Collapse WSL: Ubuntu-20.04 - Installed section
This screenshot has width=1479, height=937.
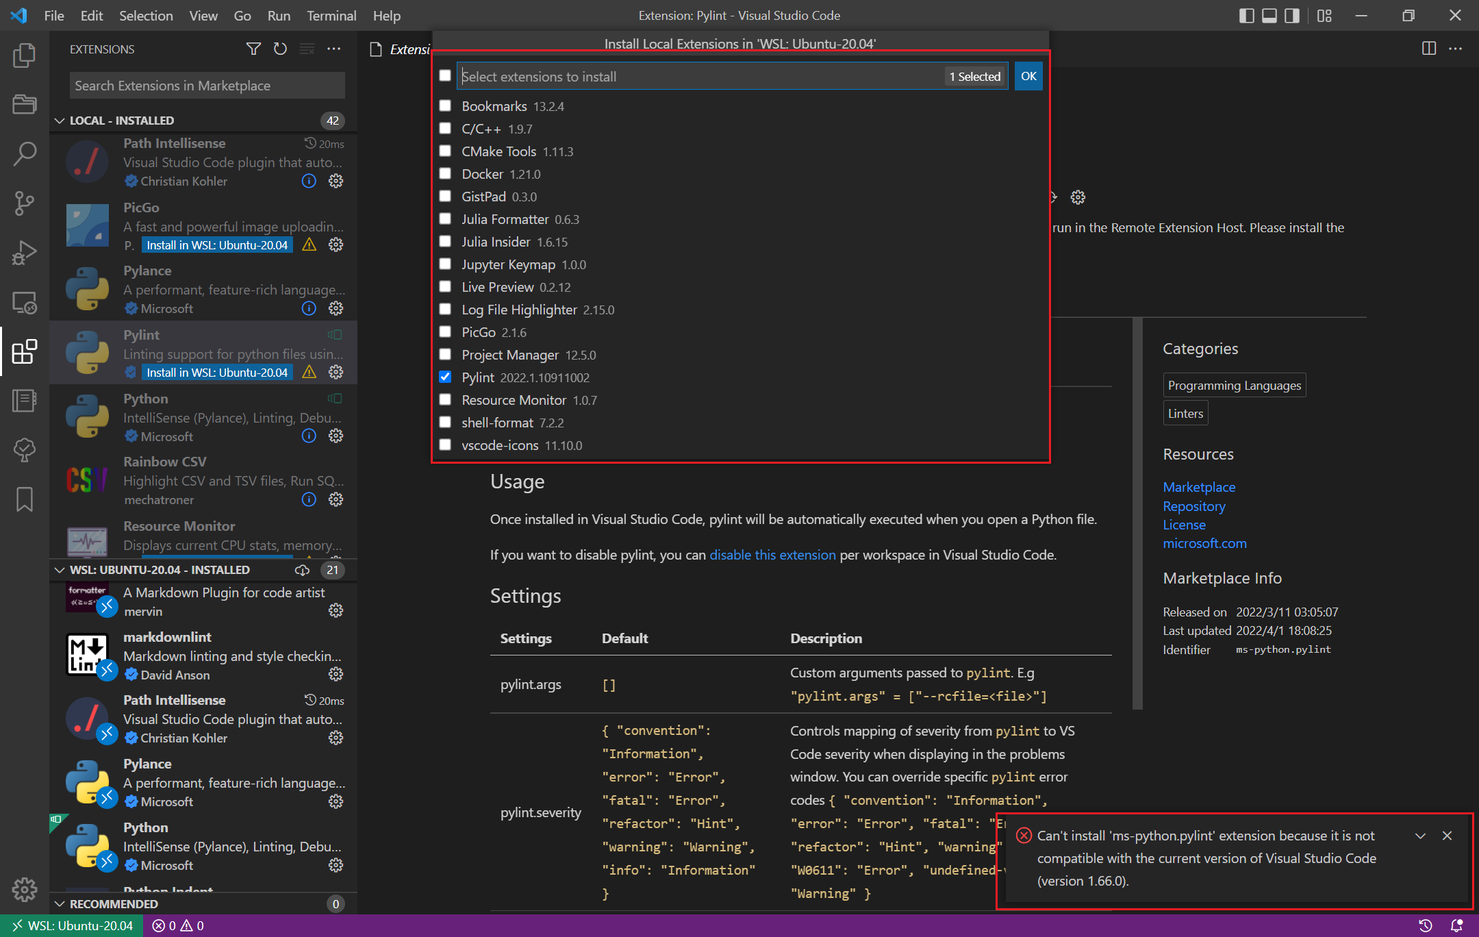[x=60, y=570]
